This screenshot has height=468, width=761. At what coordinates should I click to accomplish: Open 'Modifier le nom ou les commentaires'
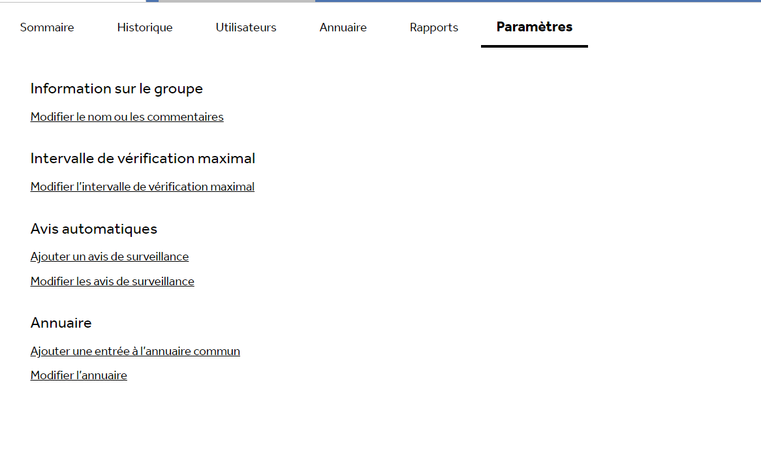(x=127, y=117)
